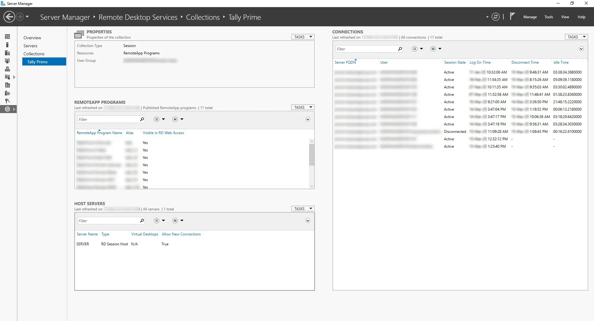This screenshot has width=594, height=321.
Task: Click the search icon in Host Servers filter
Action: 142,221
